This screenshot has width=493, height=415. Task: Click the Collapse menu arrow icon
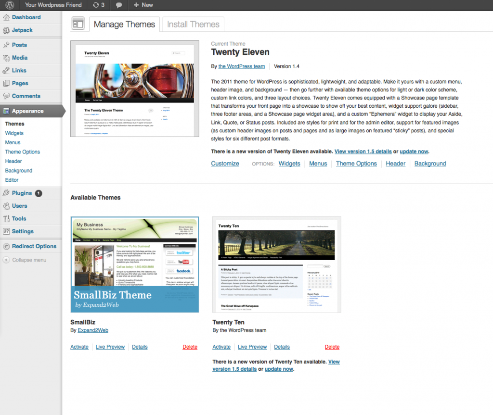pyautogui.click(x=6, y=260)
